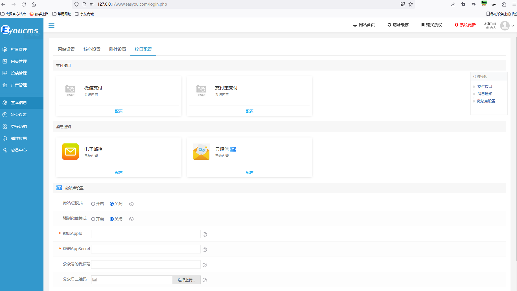
Task: Open 投稿管理 in the sidebar
Action: coord(22,73)
